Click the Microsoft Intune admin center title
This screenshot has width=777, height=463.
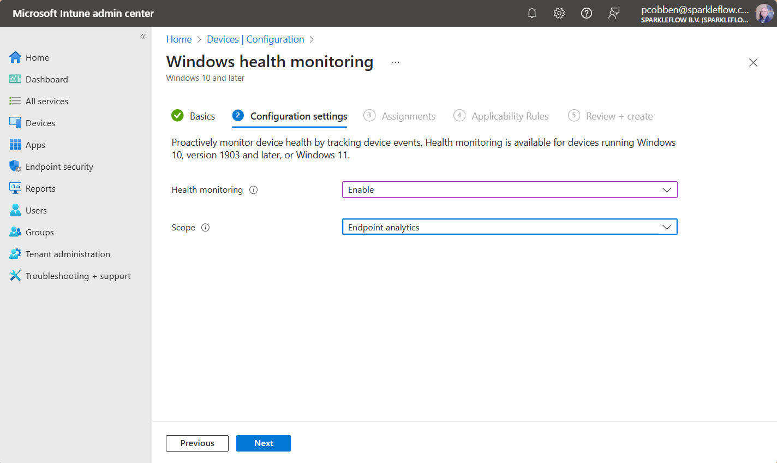(83, 13)
